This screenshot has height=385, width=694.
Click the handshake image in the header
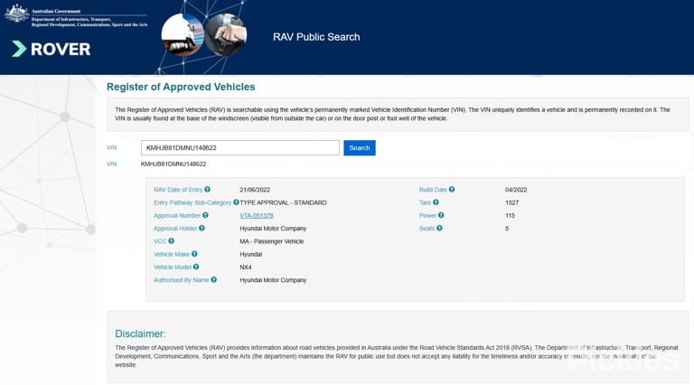click(226, 35)
